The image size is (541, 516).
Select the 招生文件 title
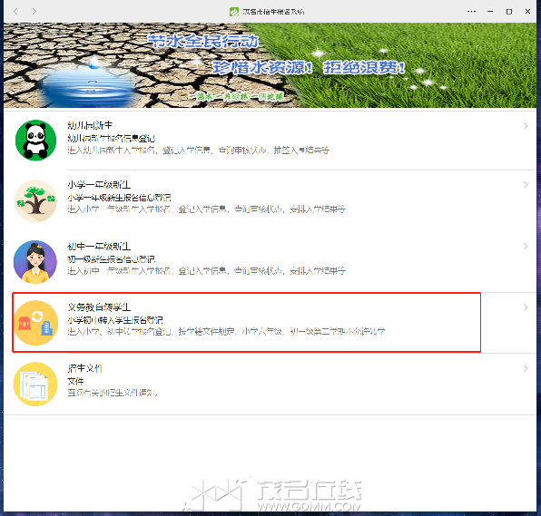click(84, 368)
